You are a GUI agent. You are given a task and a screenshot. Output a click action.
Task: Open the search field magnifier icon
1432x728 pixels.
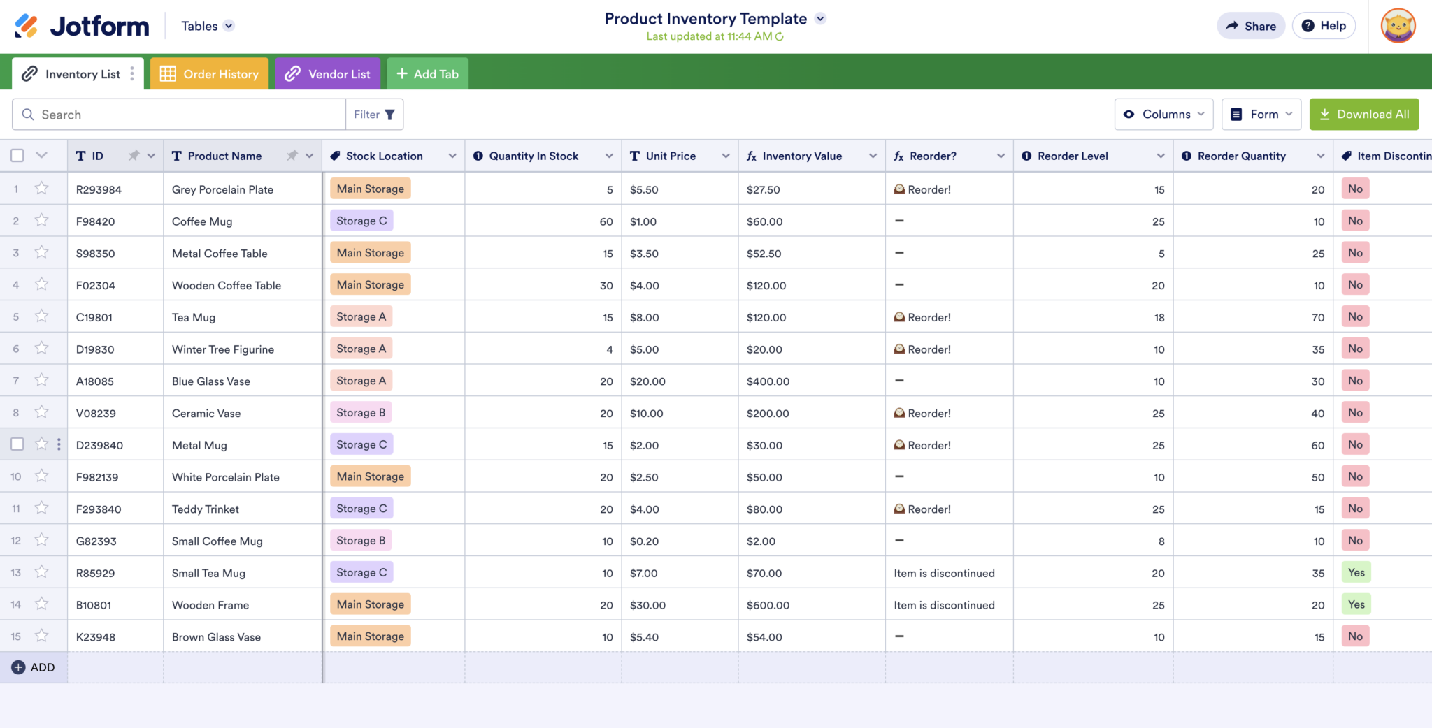coord(29,114)
